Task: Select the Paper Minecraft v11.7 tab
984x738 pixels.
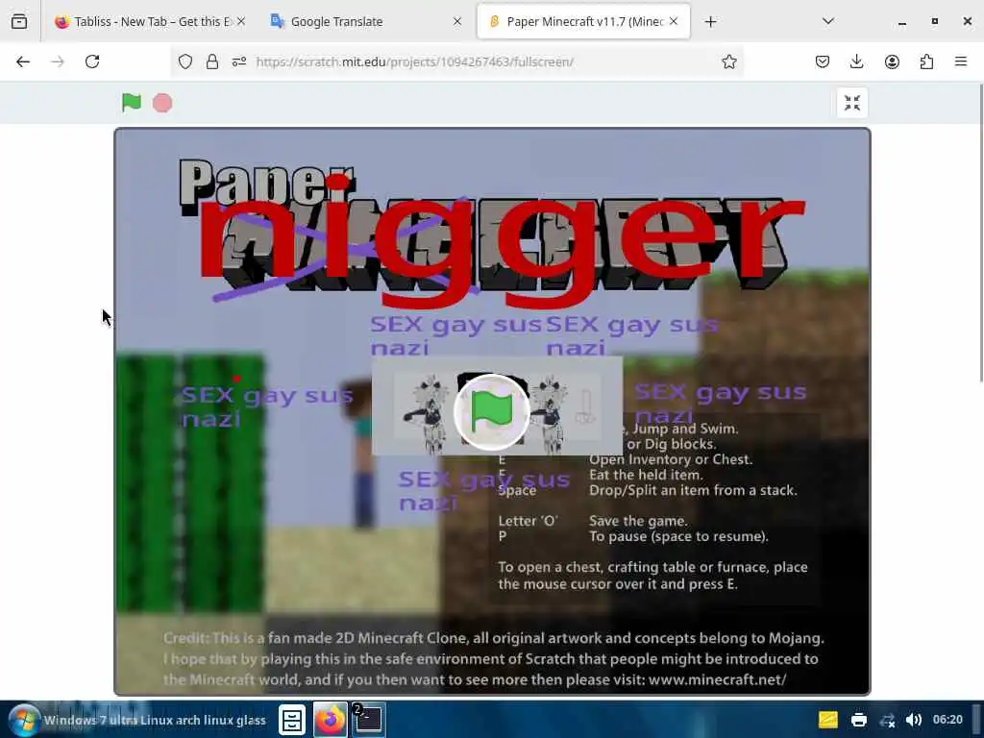Action: [583, 22]
